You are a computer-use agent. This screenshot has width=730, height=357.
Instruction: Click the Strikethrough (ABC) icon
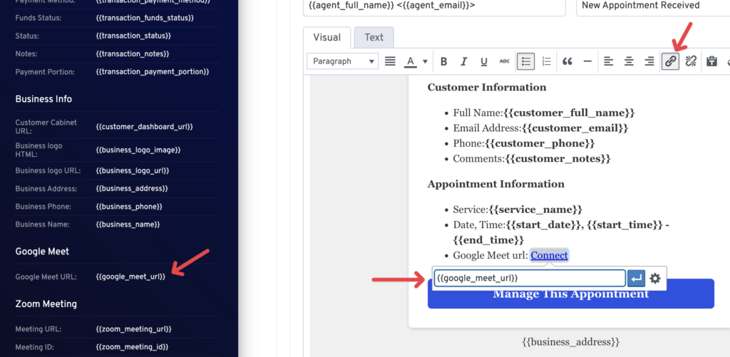505,61
